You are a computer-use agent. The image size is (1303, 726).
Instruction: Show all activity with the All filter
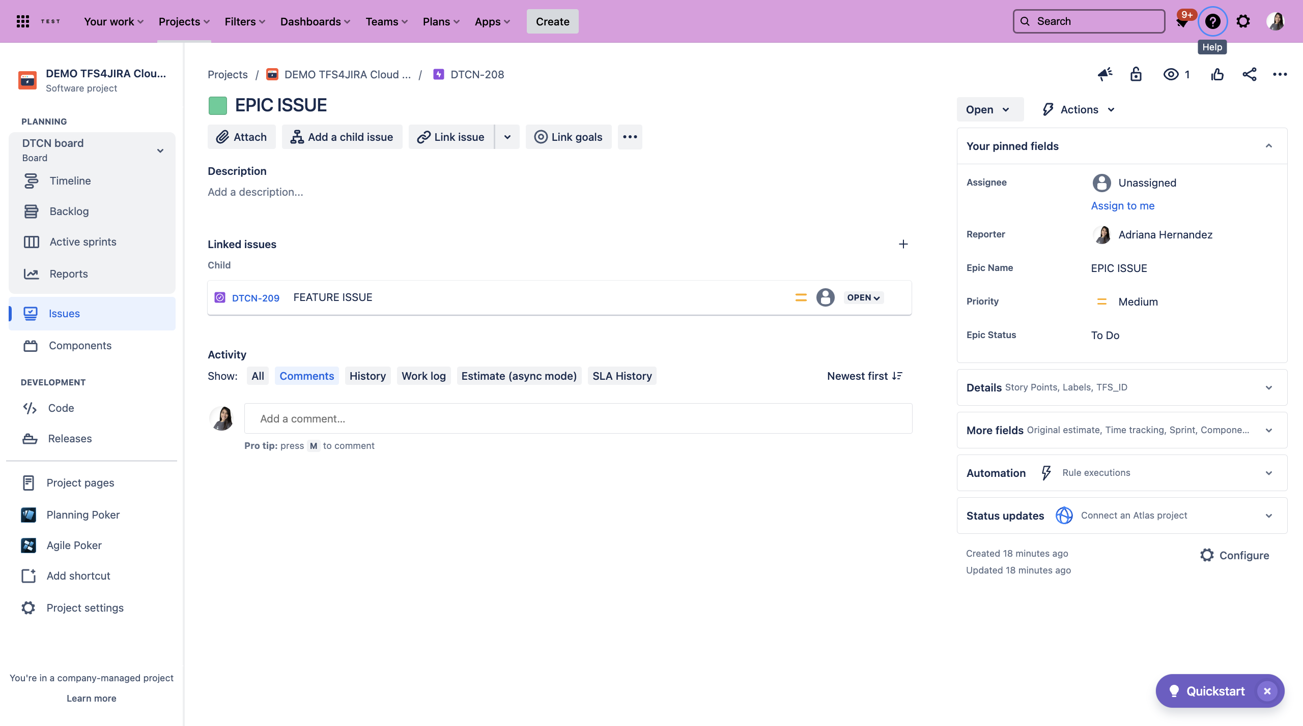pos(258,376)
